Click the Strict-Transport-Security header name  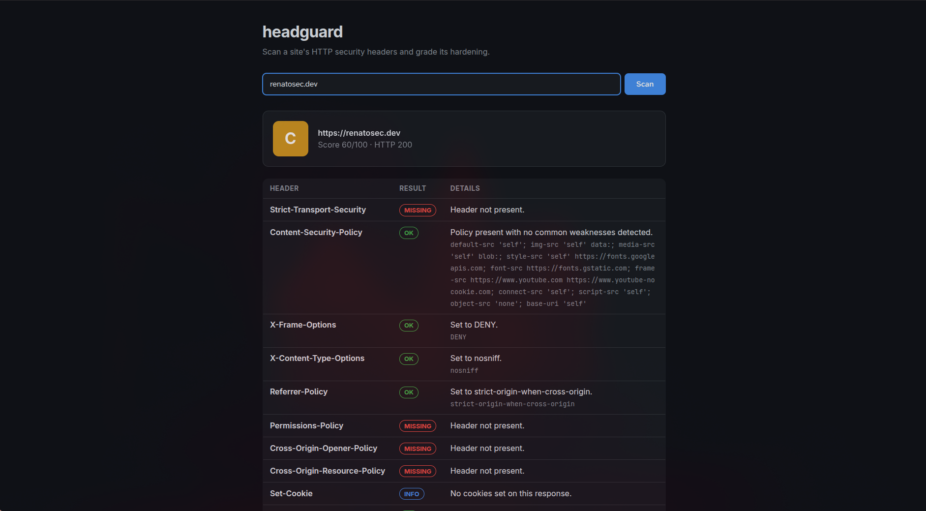click(318, 210)
